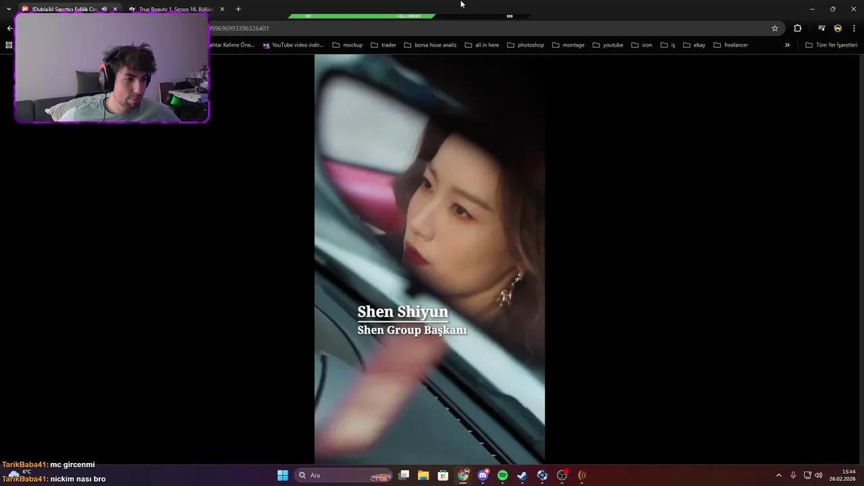Close the Dublajlı Şaşırtıcı Evlilik tab
The width and height of the screenshot is (864, 486).
click(x=115, y=9)
